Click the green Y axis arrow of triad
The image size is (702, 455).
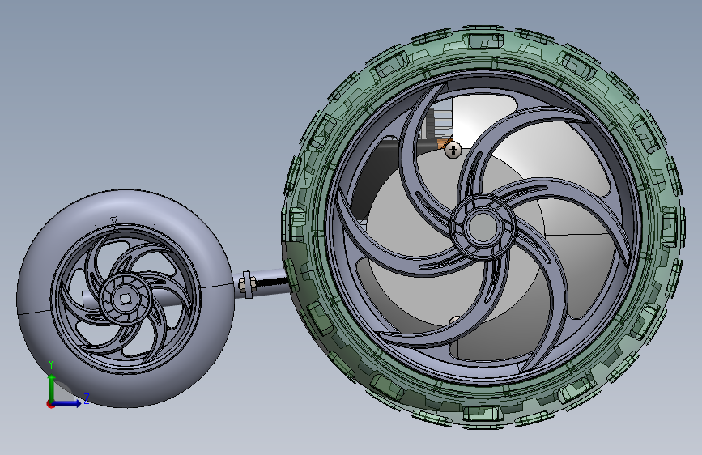click(52, 388)
